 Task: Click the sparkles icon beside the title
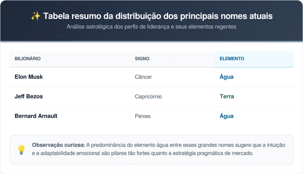point(36,16)
